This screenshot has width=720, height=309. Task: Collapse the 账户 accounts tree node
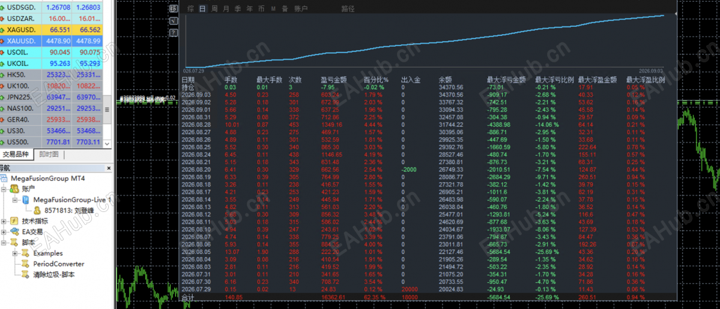[4, 189]
